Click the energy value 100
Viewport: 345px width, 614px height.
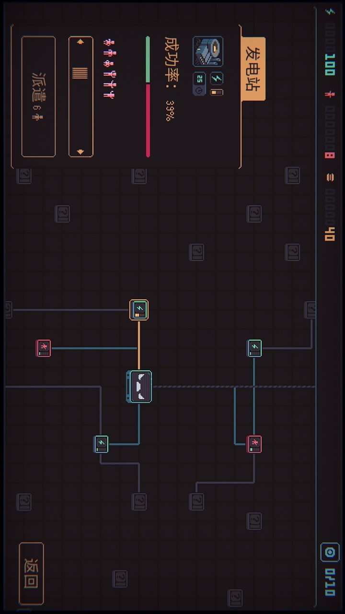click(x=330, y=65)
